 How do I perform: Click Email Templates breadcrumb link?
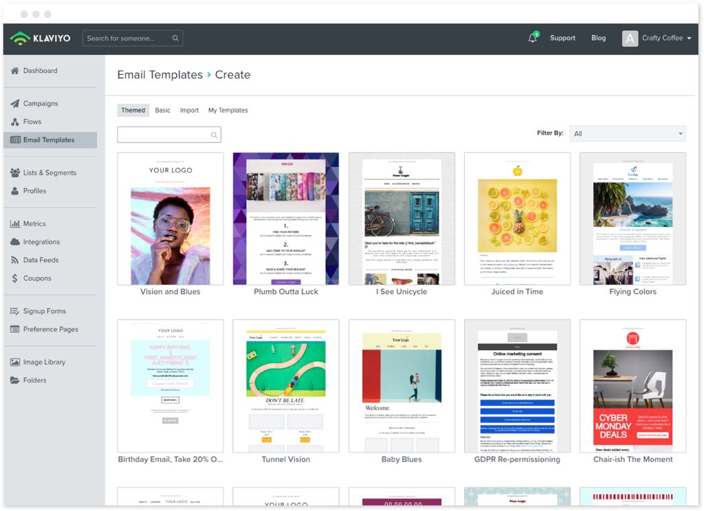(159, 74)
